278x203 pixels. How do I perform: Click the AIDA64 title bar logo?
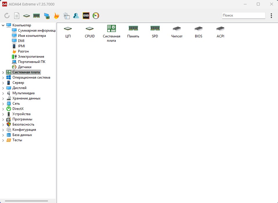4,4
